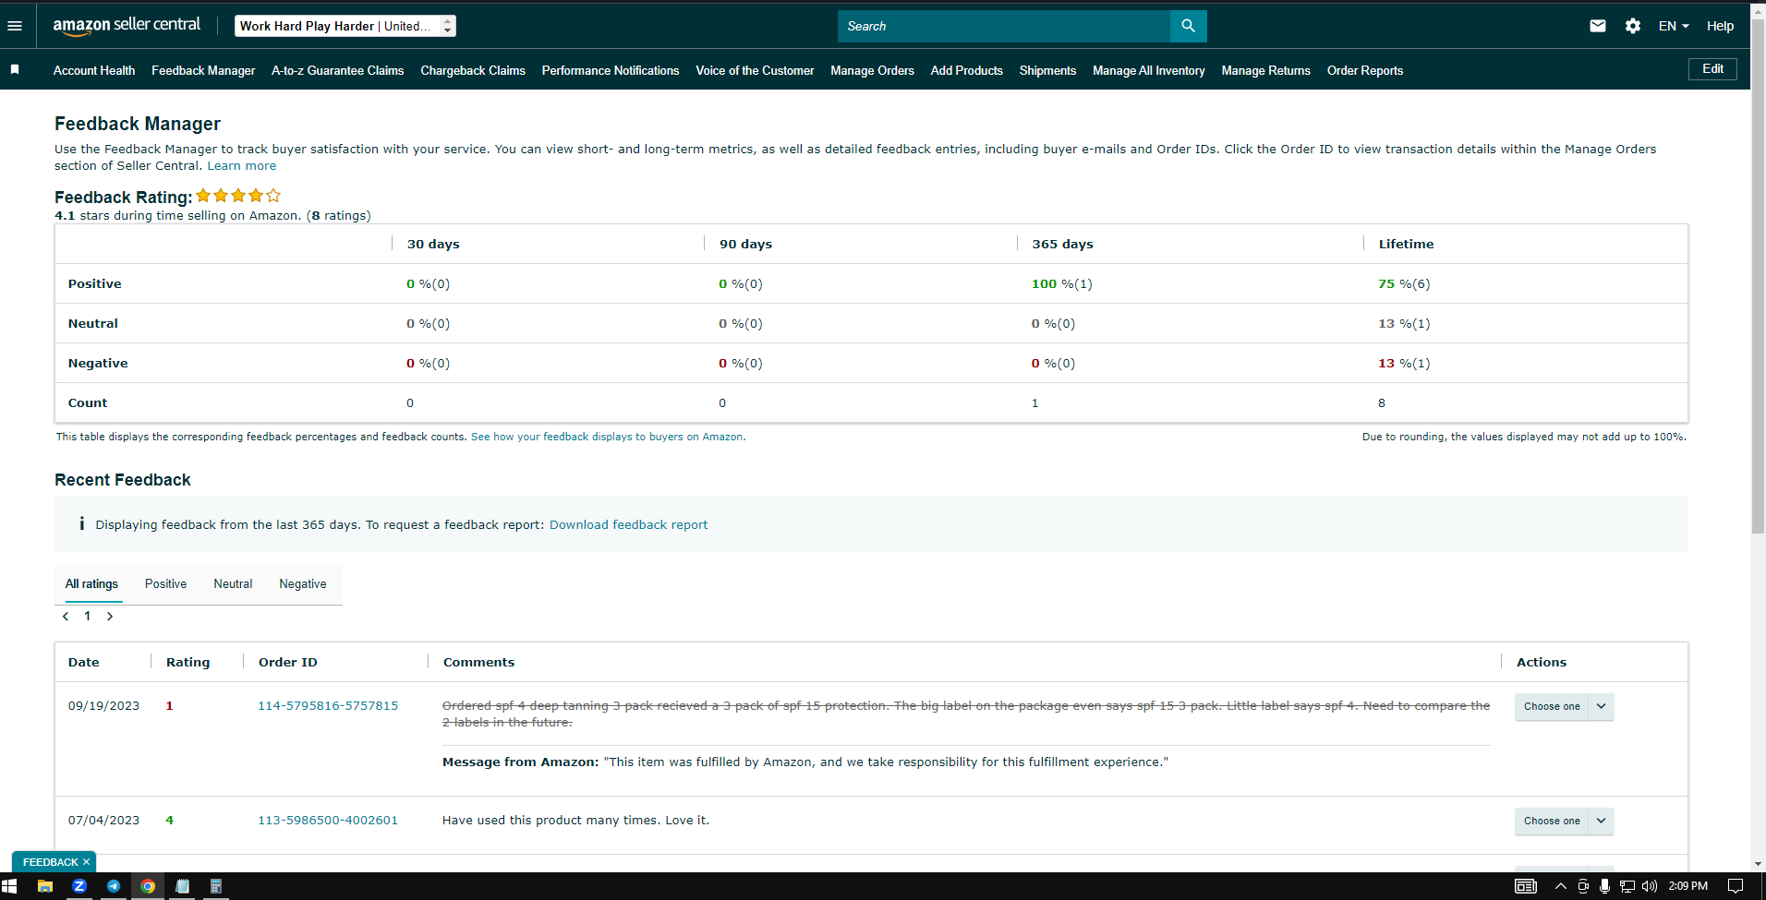1766x900 pixels.
Task: Click the microphone tray icon
Action: (1605, 886)
